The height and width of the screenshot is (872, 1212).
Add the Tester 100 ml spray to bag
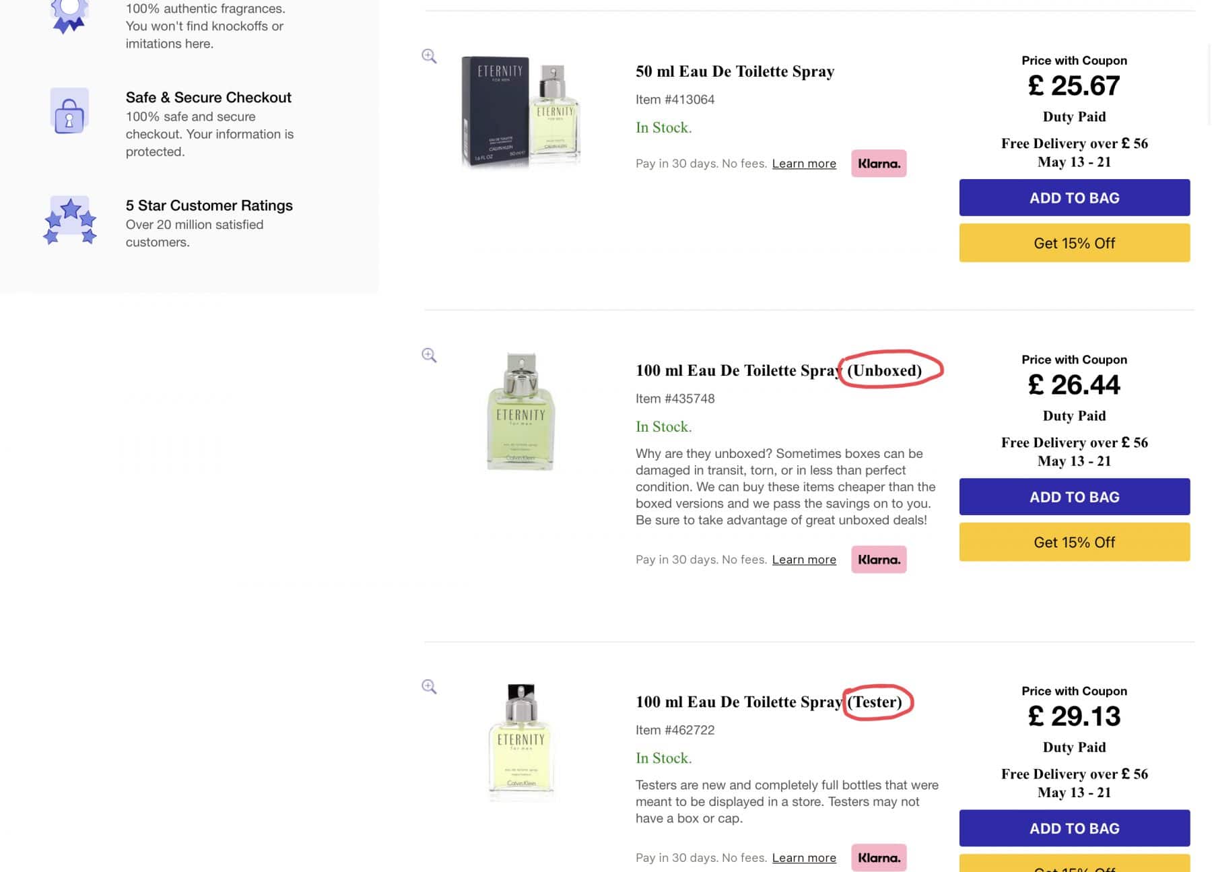tap(1074, 828)
